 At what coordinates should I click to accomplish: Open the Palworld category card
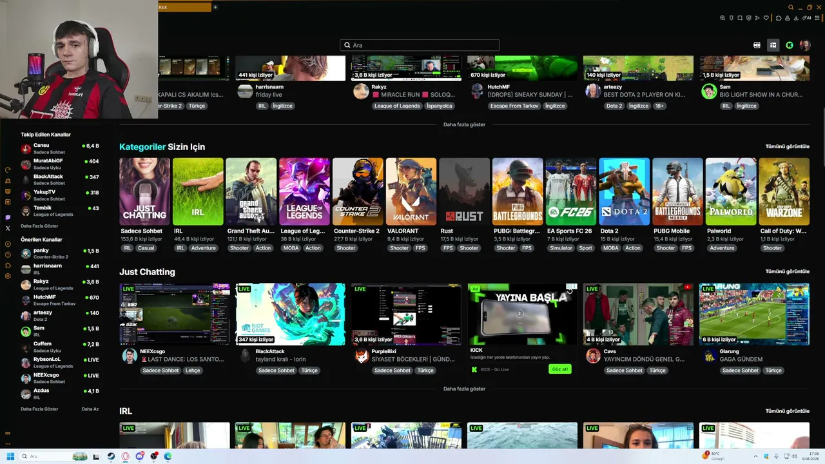[x=731, y=191]
